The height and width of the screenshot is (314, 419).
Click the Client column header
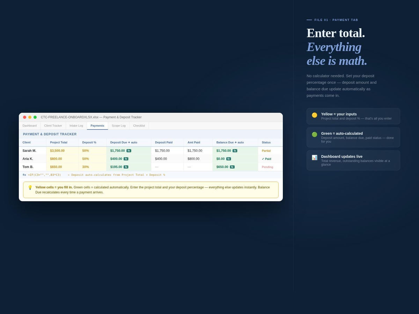[x=32, y=142]
